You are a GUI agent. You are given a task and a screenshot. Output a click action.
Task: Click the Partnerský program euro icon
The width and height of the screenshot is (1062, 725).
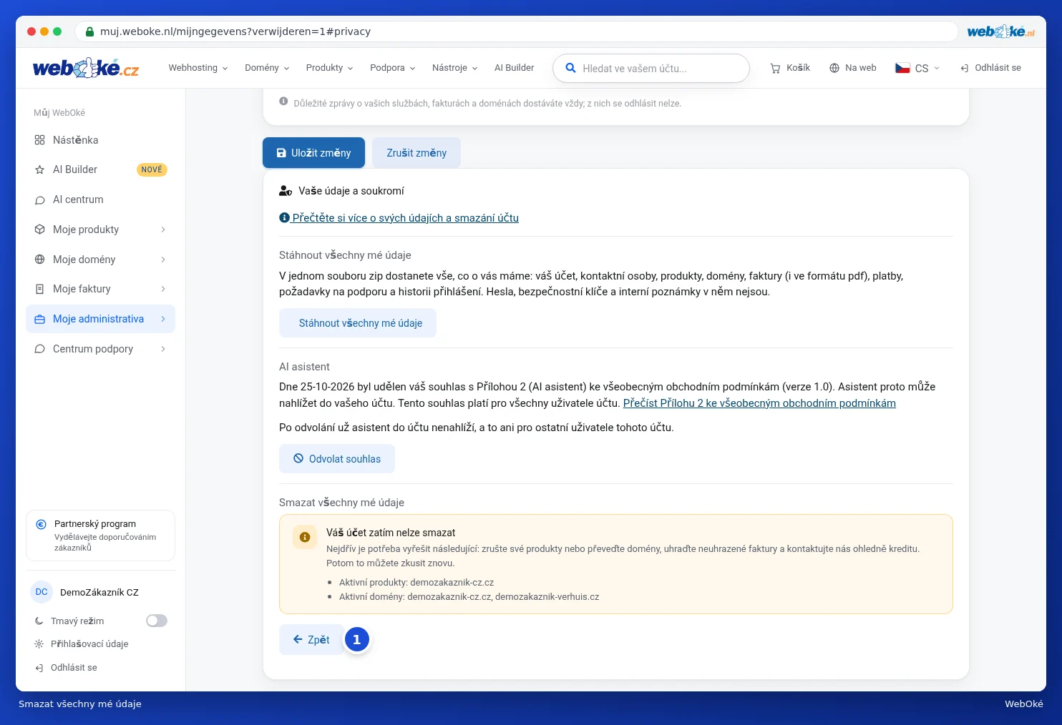[x=42, y=524]
